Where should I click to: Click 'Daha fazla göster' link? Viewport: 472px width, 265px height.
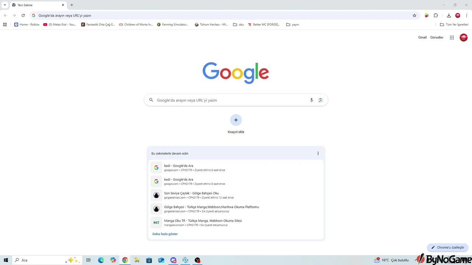(x=165, y=234)
